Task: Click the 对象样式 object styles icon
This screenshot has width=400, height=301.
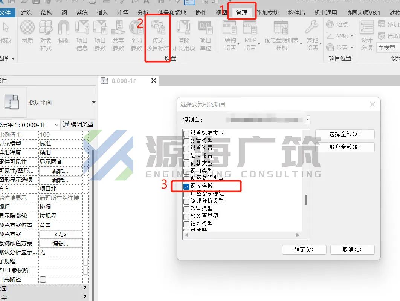Action: (46, 36)
